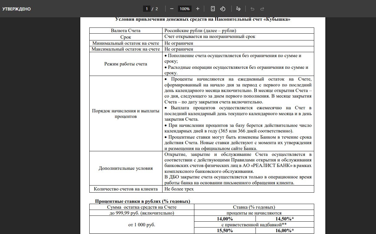Click the current page number field
376x234 pixels.
coord(147,9)
